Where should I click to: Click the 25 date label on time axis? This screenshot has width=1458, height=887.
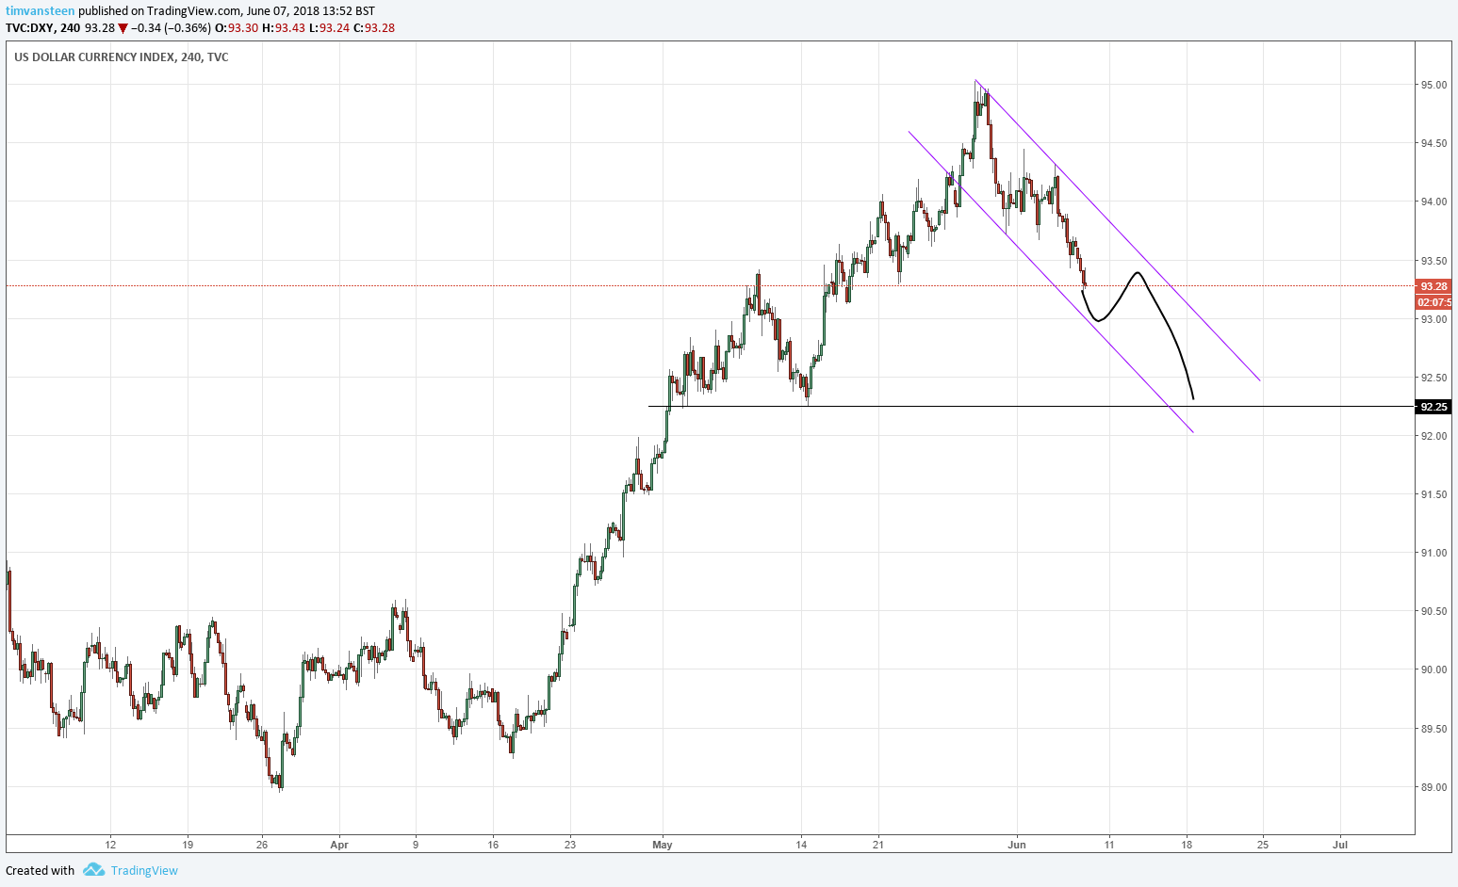coord(1263,845)
